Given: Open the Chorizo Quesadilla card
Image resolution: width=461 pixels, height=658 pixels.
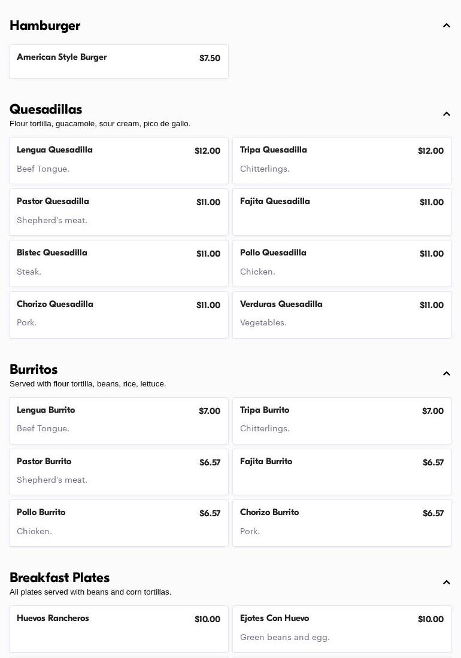Looking at the screenshot, I should click(119, 315).
